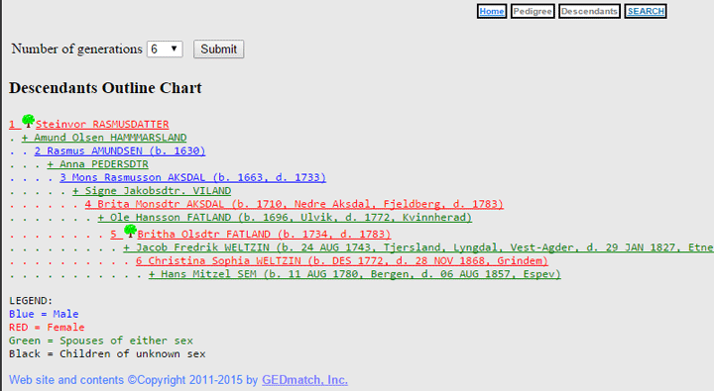This screenshot has height=391, width=714.
Task: Click the 'Descendants Outline Chart' heading
Action: pos(105,88)
